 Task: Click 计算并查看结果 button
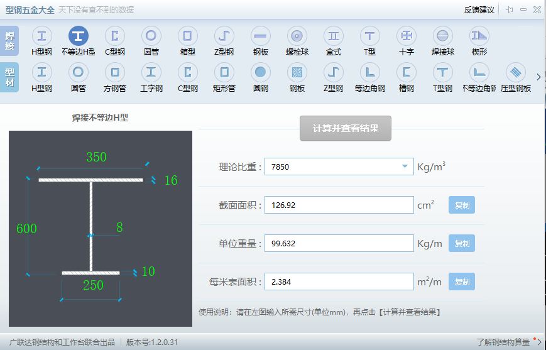346,128
